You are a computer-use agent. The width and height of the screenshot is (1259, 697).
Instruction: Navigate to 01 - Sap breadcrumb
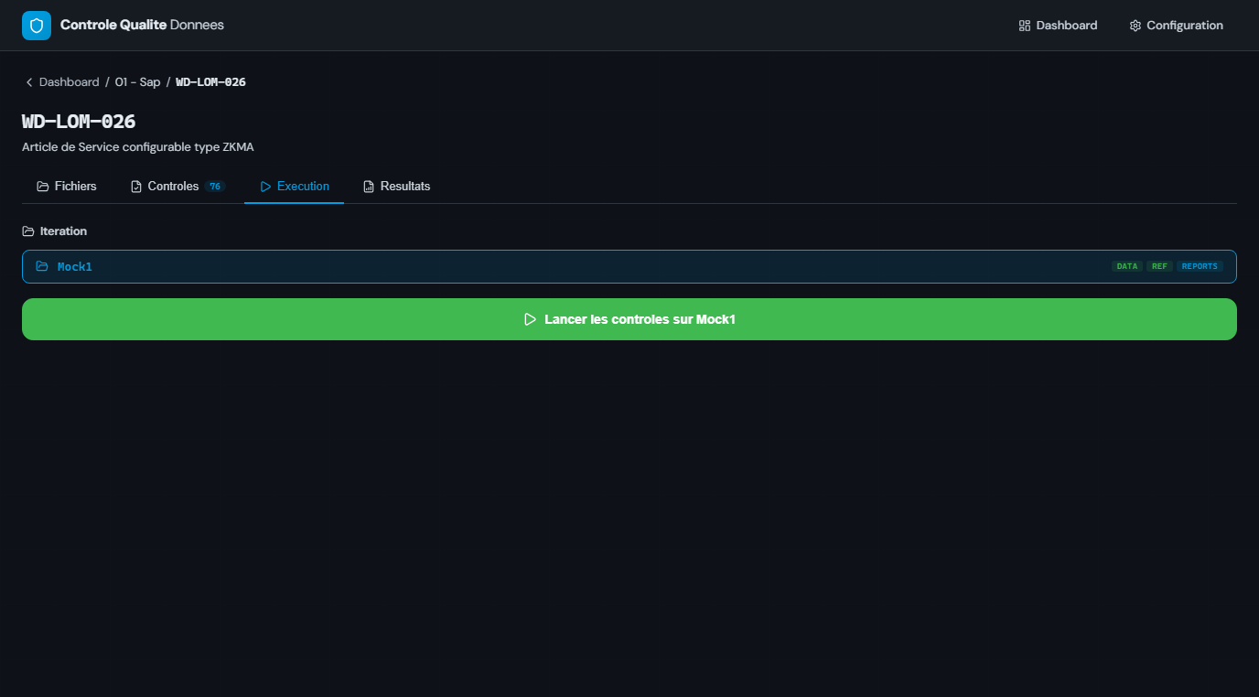click(x=137, y=82)
